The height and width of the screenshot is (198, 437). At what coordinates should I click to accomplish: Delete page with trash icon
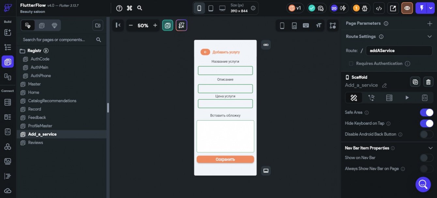click(429, 82)
